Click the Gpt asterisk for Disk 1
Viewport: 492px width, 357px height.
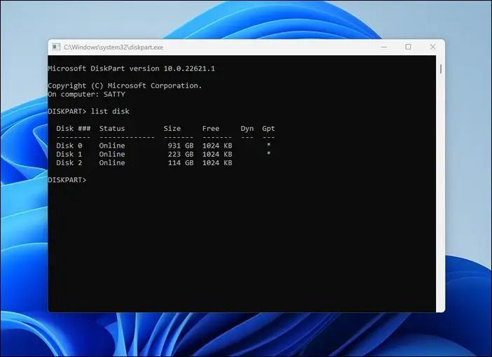tap(268, 153)
